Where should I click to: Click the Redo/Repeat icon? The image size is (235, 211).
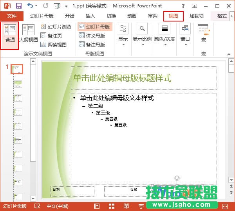point(45,6)
